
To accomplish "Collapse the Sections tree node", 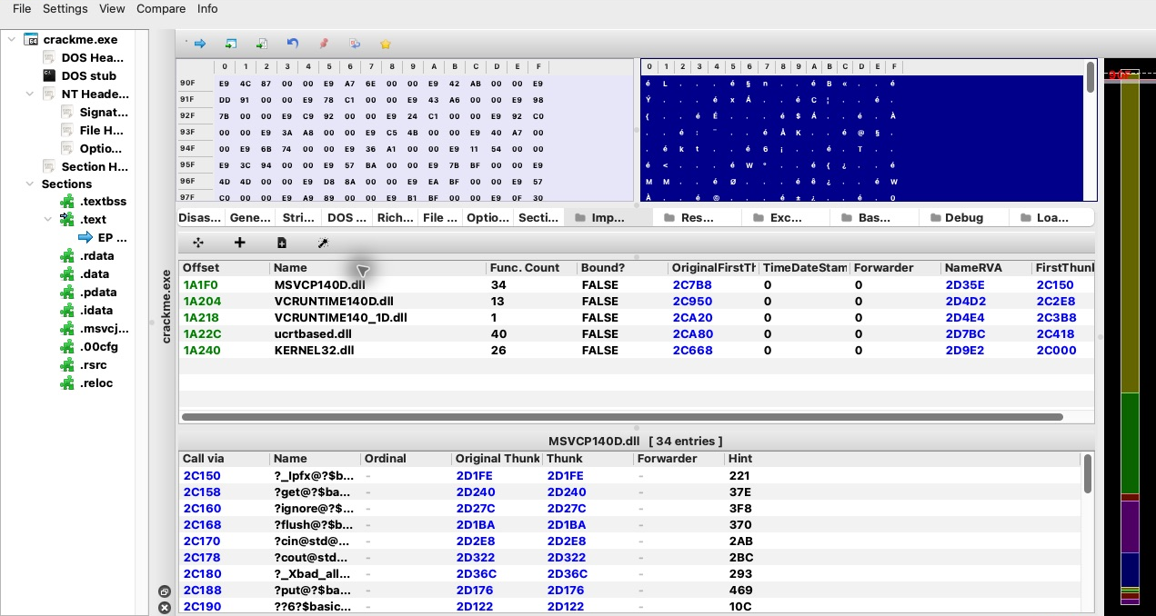I will [x=30, y=184].
